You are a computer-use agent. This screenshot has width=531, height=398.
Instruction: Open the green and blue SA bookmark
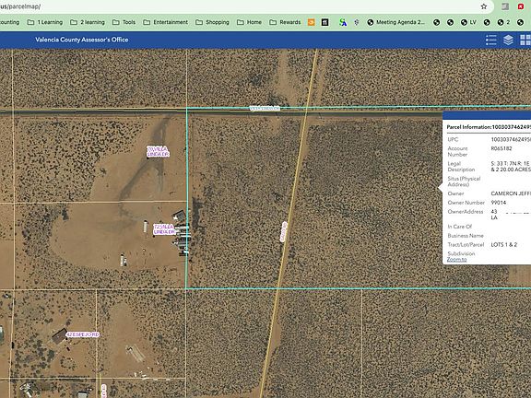[x=343, y=22]
